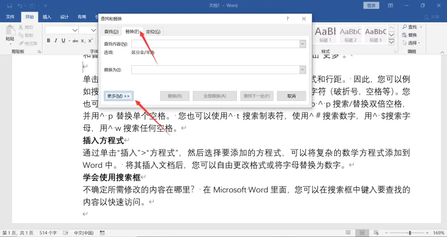This screenshot has height=237, width=447.
Task: Toggle Underline formatting (U)
Action: 63,41
